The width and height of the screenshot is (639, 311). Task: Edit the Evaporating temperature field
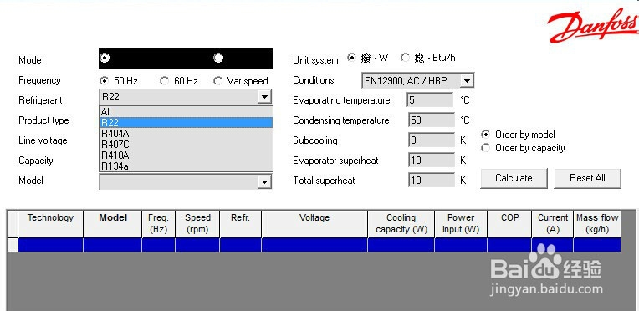(431, 99)
